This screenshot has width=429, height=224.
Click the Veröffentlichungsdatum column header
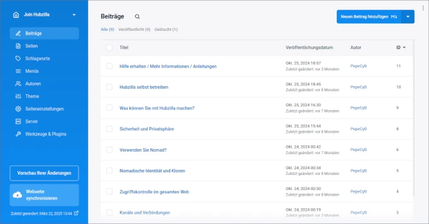click(x=309, y=47)
